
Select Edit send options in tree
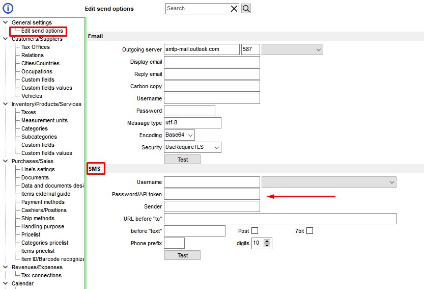pos(42,31)
